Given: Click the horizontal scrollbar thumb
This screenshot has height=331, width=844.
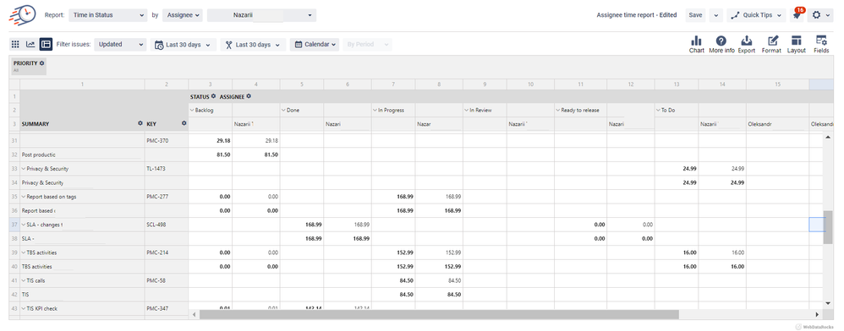Looking at the screenshot, I should (439, 314).
